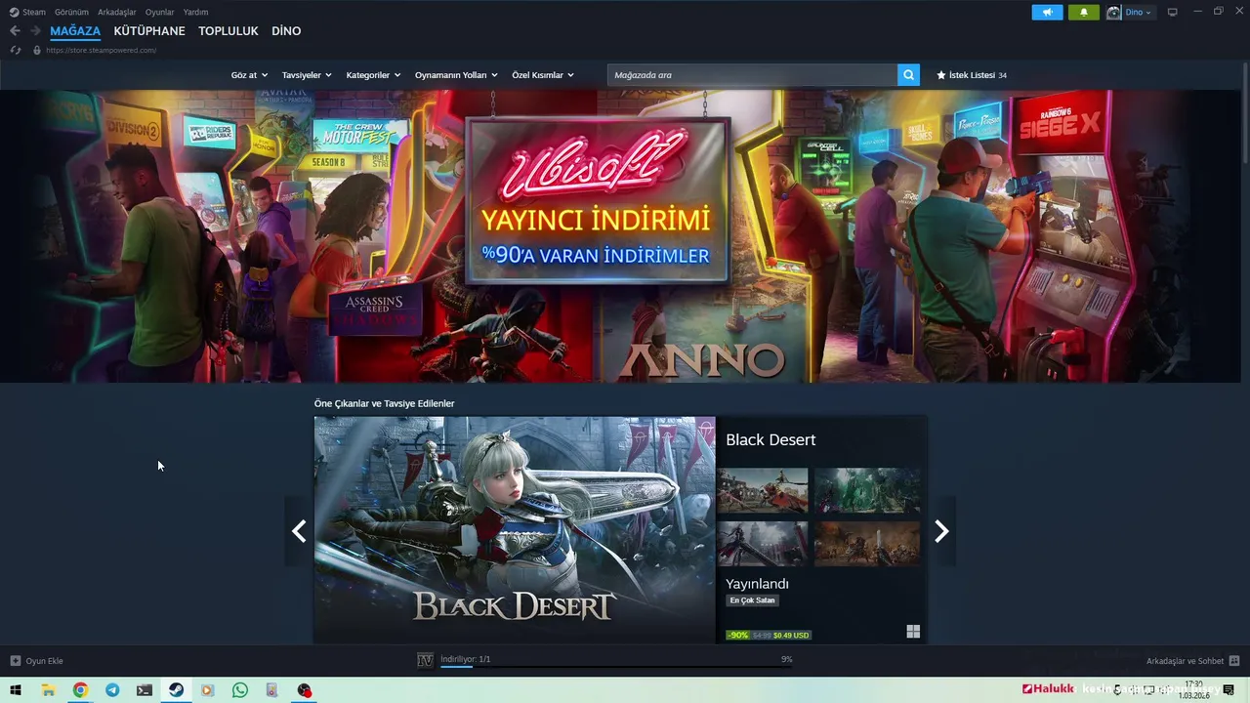1250x703 pixels.
Task: Open the Dino account dropdown
Action: [x=1139, y=13]
